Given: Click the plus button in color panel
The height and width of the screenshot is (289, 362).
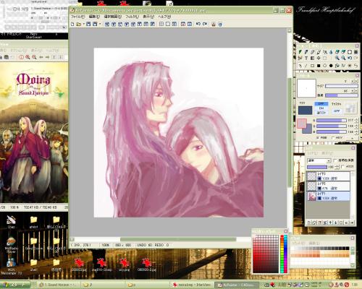Looking at the screenshot, I should click(x=352, y=138).
